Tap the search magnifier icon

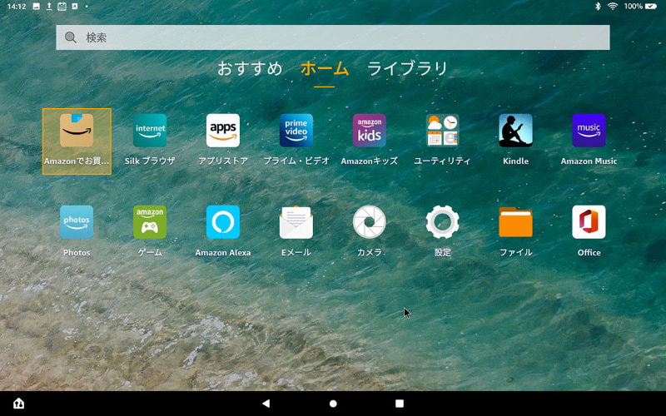[x=71, y=37]
